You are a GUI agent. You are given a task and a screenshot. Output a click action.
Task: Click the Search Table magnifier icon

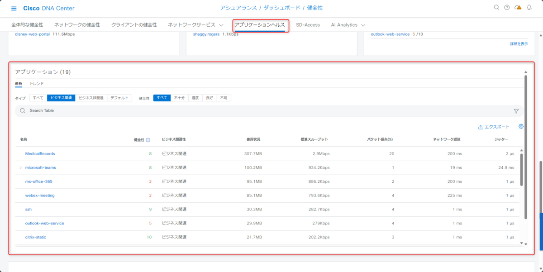tap(23, 110)
